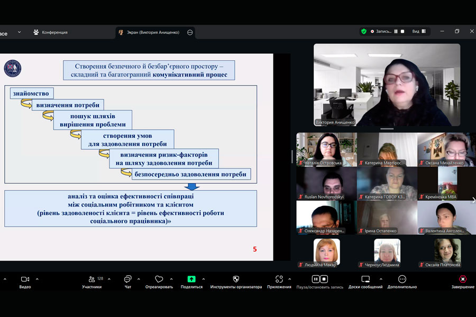Click безпосередньо задоволення потреби box
The width and height of the screenshot is (476, 317).
pos(191,174)
